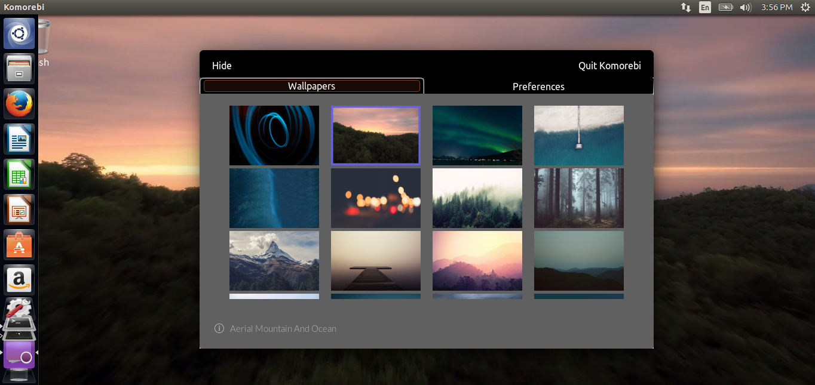
Task: Open the Amazon launcher icon
Action: coord(19,280)
